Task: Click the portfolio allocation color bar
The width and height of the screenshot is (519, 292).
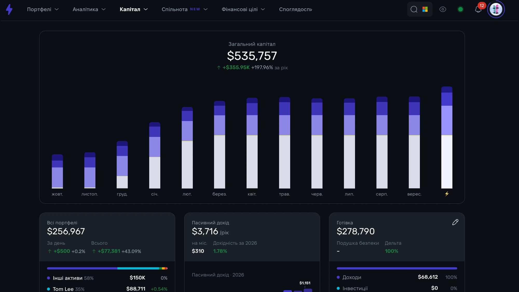Action: (x=107, y=268)
